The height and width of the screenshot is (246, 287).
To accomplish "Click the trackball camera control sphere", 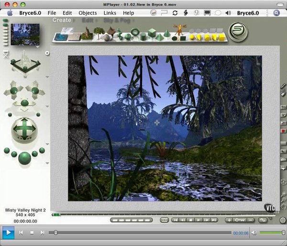I will pyautogui.click(x=24, y=130).
